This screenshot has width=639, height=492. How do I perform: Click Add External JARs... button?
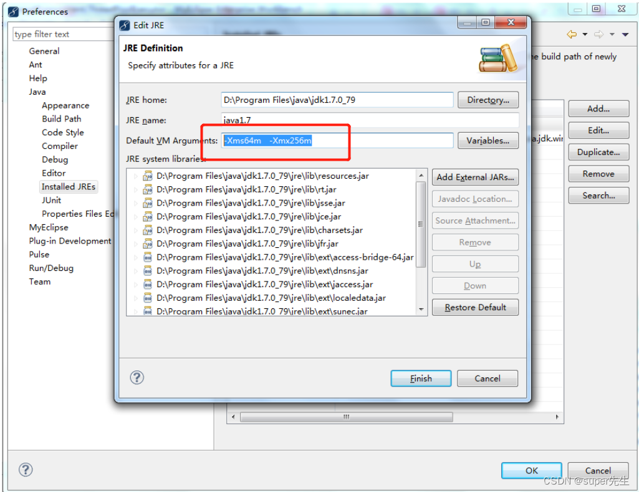pyautogui.click(x=475, y=177)
